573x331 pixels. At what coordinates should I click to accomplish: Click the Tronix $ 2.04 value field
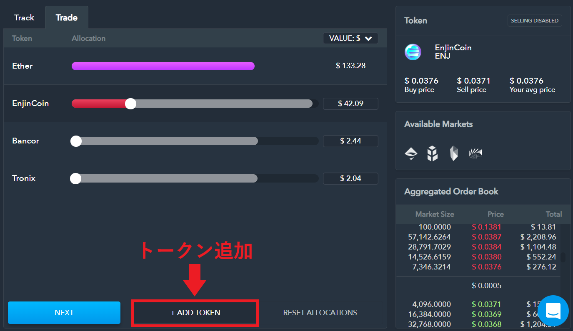[350, 178]
